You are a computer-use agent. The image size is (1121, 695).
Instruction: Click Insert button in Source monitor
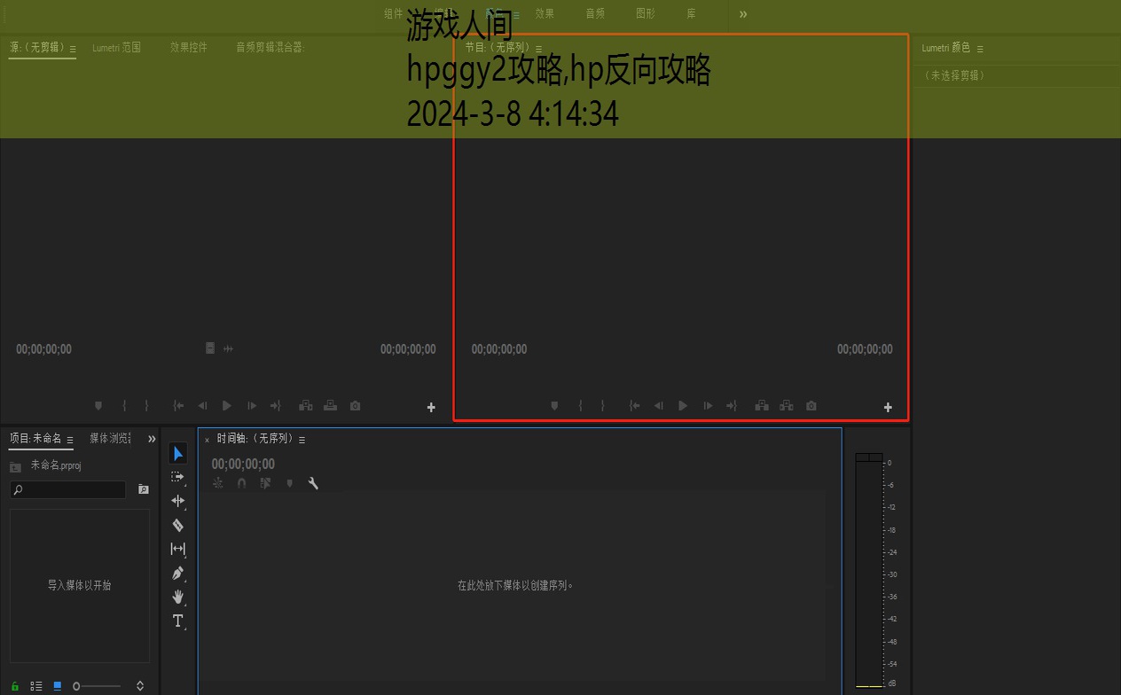(306, 406)
